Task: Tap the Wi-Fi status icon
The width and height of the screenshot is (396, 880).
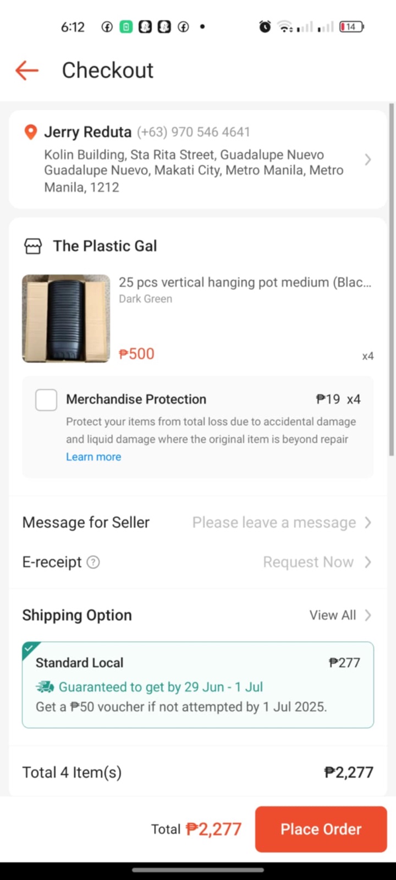Action: click(x=285, y=26)
